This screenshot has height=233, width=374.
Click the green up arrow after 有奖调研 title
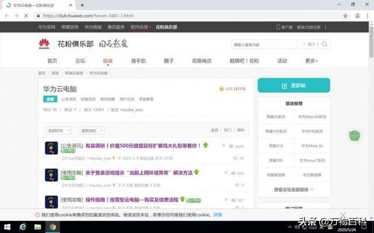click(x=205, y=145)
